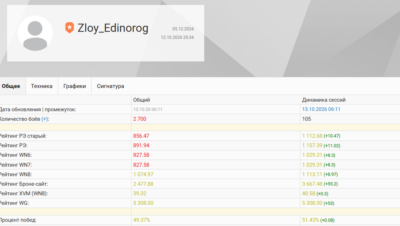
Task: Click session win rate 51.43%
Action: tap(310, 220)
